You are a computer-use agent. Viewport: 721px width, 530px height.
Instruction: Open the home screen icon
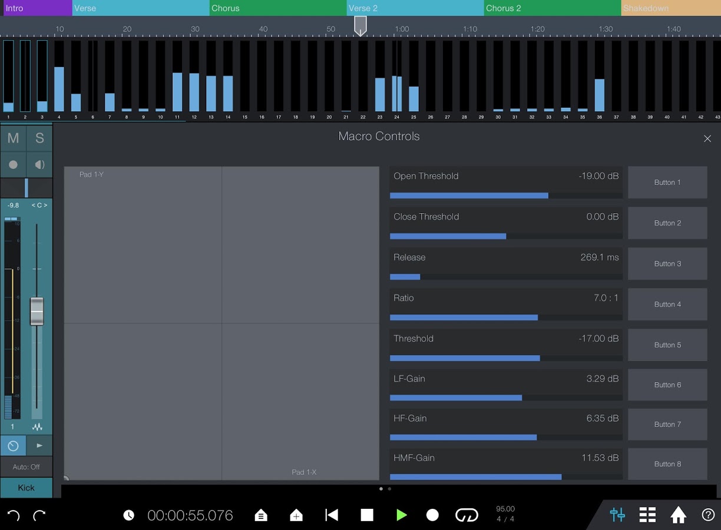click(x=677, y=515)
